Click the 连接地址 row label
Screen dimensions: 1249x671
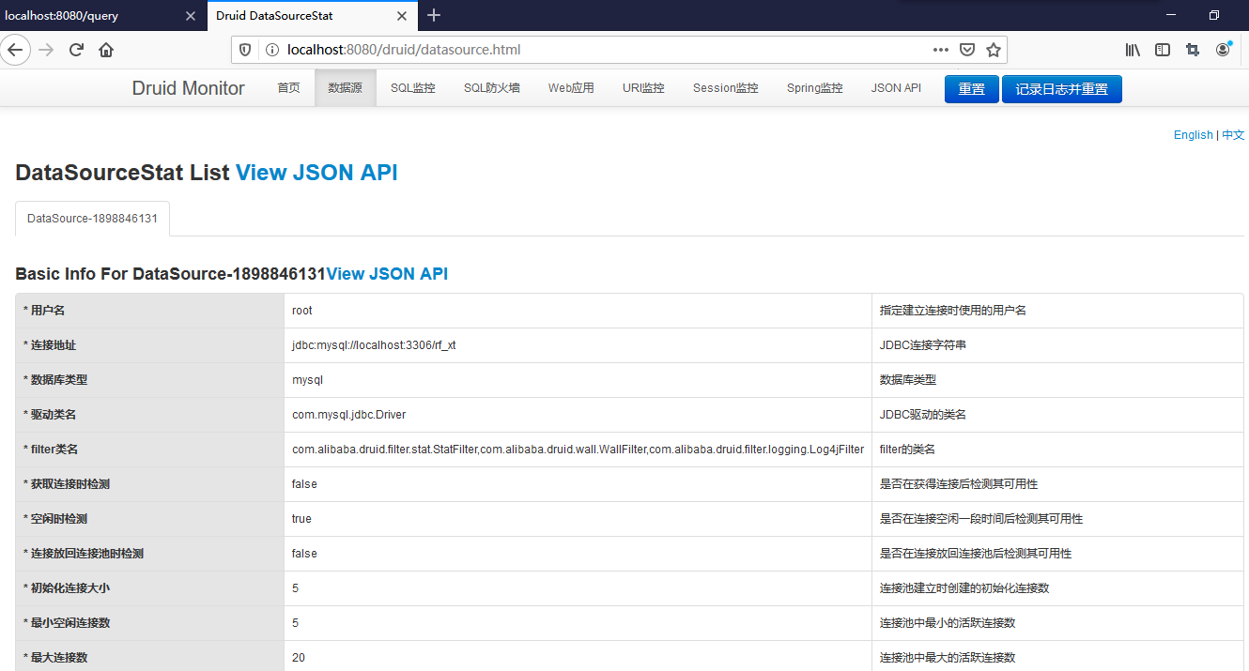click(x=50, y=345)
